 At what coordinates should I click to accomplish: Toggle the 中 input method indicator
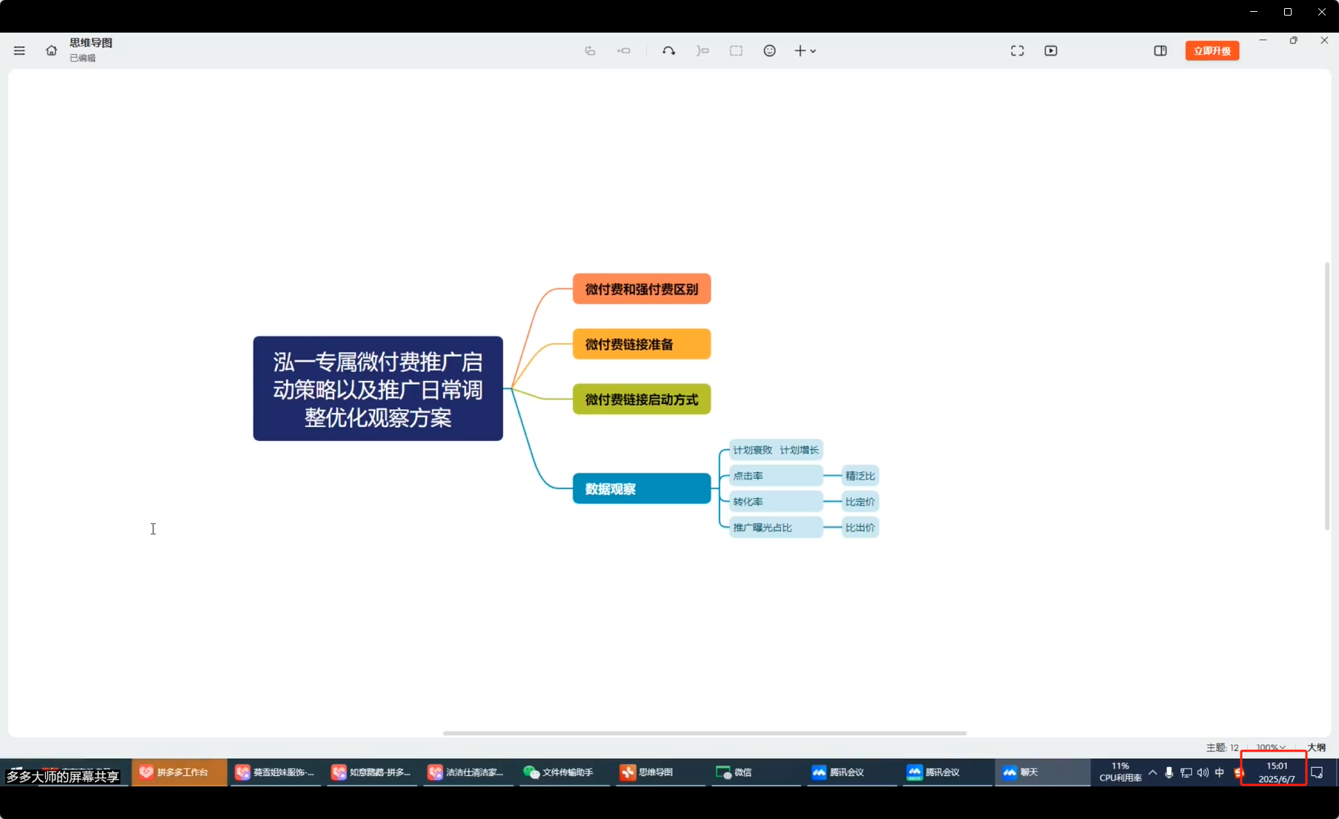coord(1220,772)
